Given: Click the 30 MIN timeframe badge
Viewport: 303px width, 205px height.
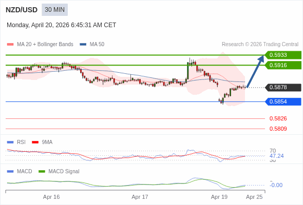Looking at the screenshot, I should 54,10.
